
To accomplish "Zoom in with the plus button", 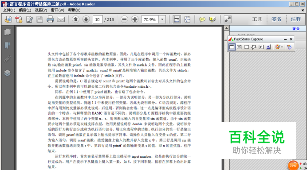I will (x=135, y=19).
